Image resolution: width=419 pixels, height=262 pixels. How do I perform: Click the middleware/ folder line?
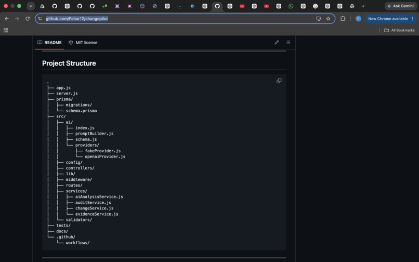tap(79, 180)
